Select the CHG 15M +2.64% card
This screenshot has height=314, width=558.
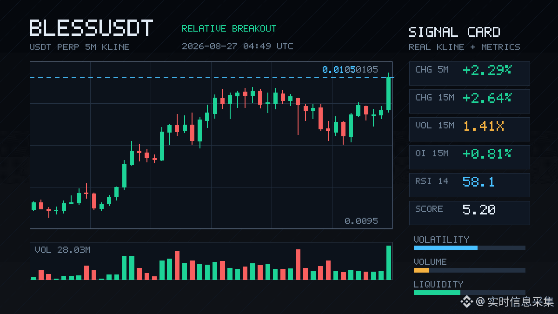click(469, 101)
